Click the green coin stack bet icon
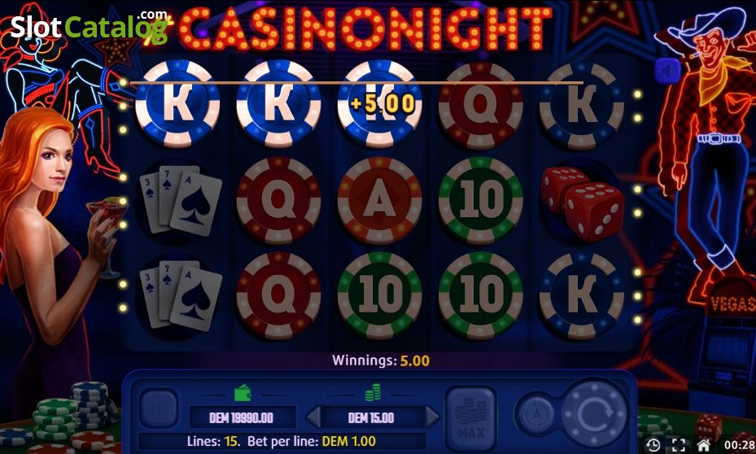This screenshot has width=756, height=454. 373,393
